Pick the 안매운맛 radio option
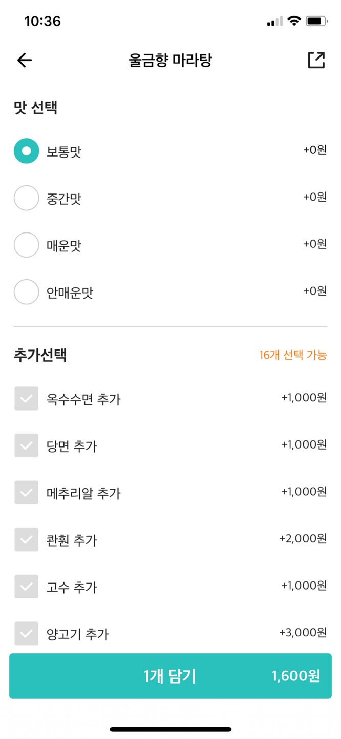Viewport: 341px width, 739px height. 26,292
